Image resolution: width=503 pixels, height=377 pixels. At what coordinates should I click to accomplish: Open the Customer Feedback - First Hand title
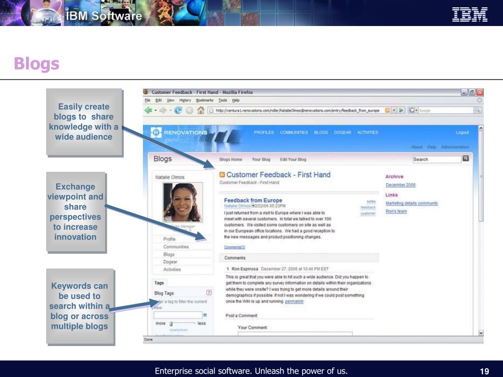279,175
